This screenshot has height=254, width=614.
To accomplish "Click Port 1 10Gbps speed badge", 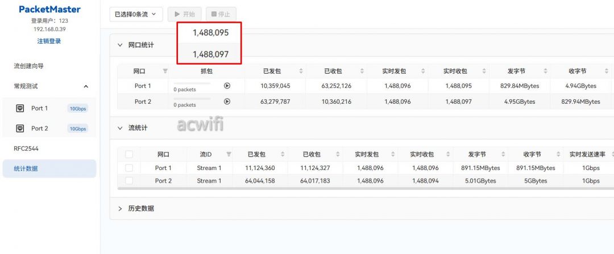I will point(77,109).
